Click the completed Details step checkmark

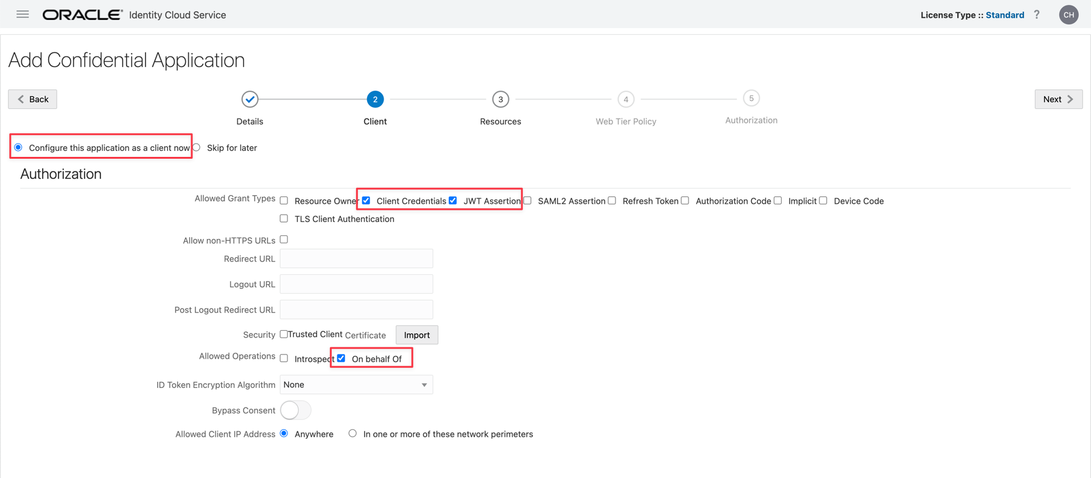(x=250, y=99)
